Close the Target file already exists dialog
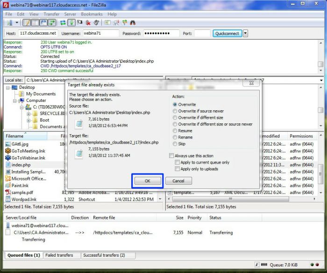This screenshot has width=327, height=273. click(x=251, y=83)
